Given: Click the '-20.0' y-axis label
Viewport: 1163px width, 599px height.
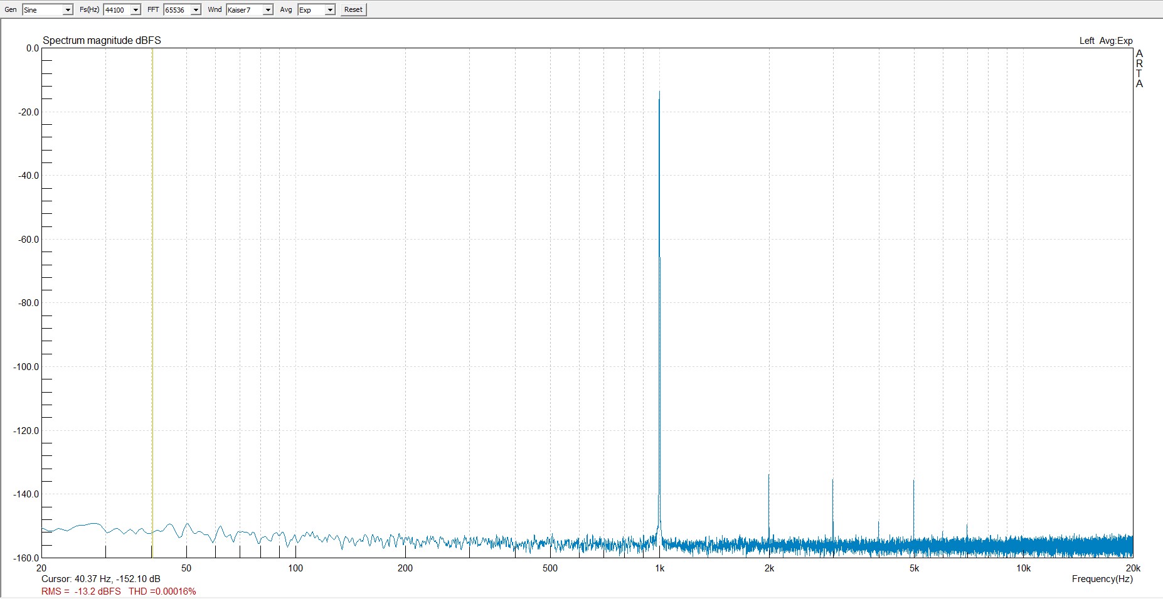Looking at the screenshot, I should click(x=28, y=112).
